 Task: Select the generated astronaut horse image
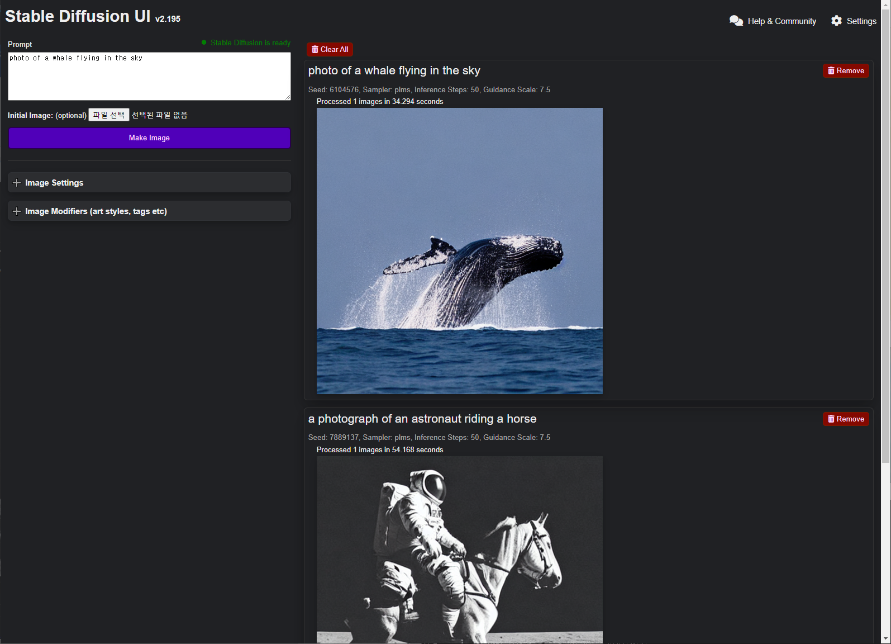(x=459, y=550)
